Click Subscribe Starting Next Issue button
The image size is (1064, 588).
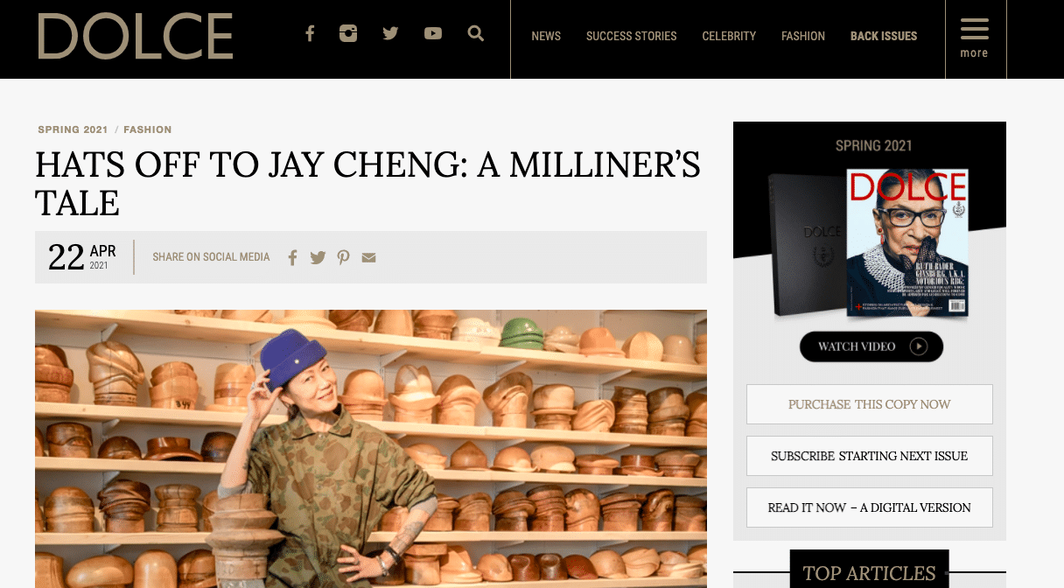point(870,456)
